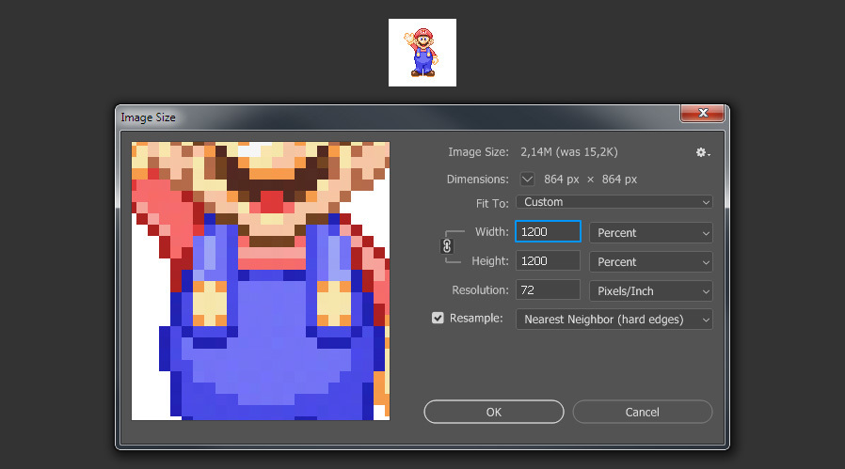Open the Width unit Percent dropdown
This screenshot has height=469, width=845.
(x=651, y=232)
